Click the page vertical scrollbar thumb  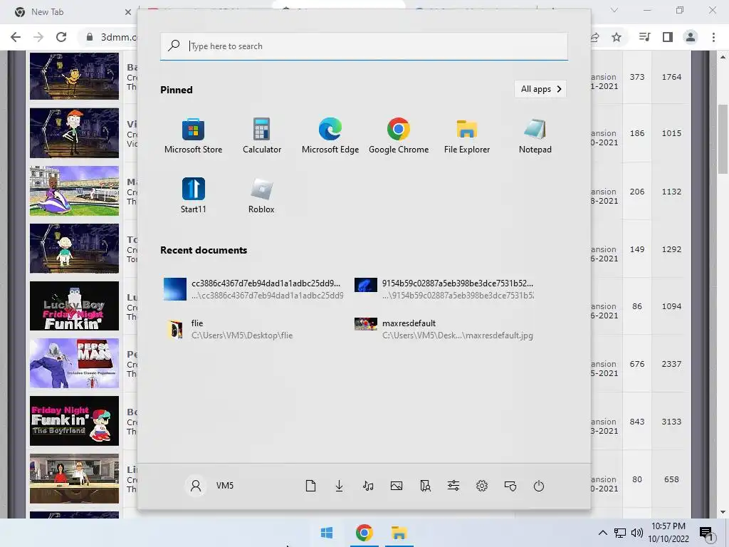723,139
